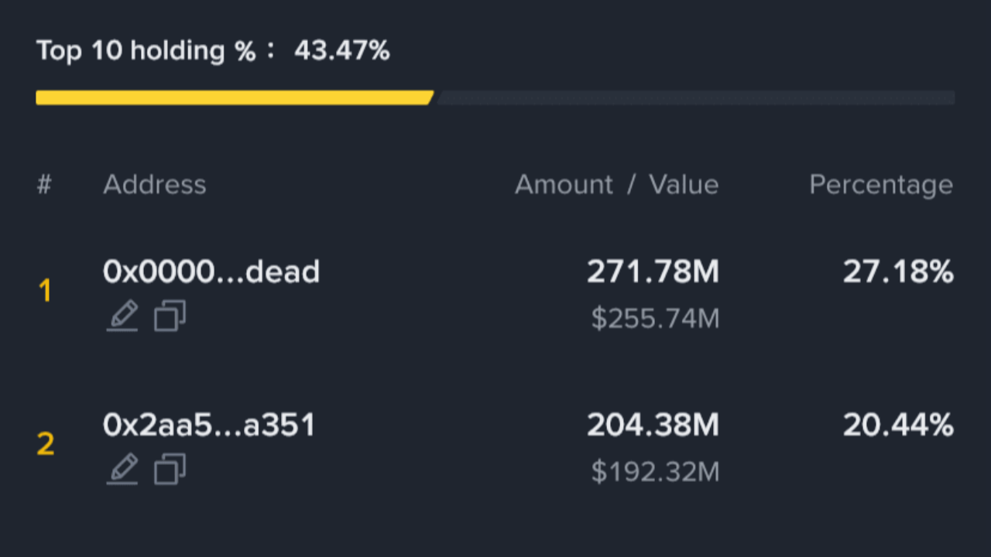Copy the 0x2aa5...a351 address

(170, 470)
